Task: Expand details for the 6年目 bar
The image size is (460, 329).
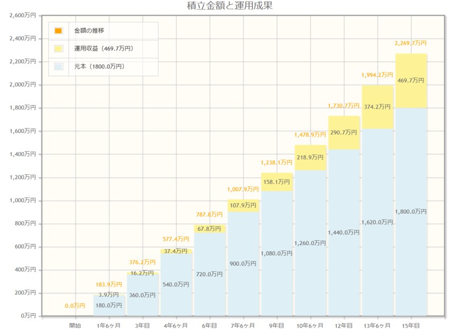Action: (x=209, y=269)
